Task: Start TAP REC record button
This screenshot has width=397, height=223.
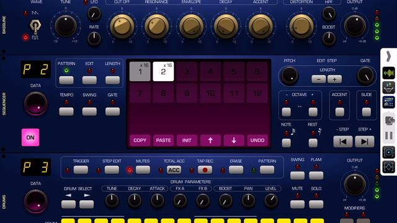Action: pos(205,170)
